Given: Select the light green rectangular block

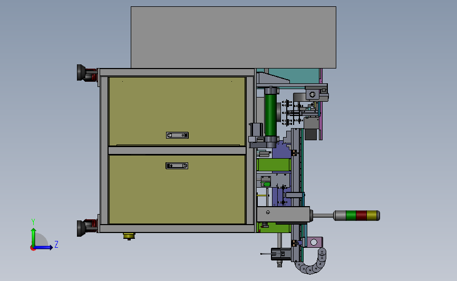Looking at the screenshot, I should coord(274,164).
